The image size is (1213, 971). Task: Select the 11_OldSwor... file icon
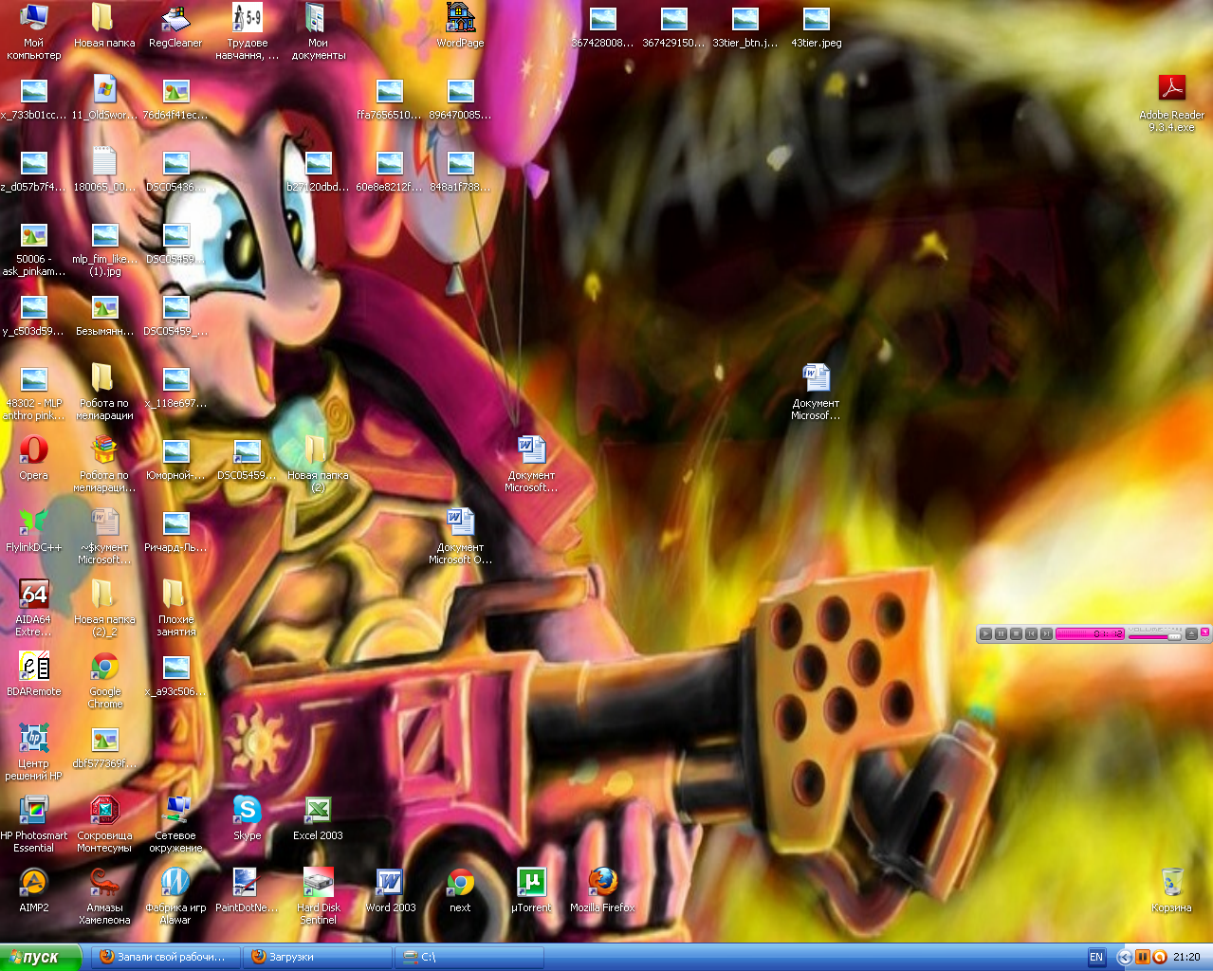(104, 99)
